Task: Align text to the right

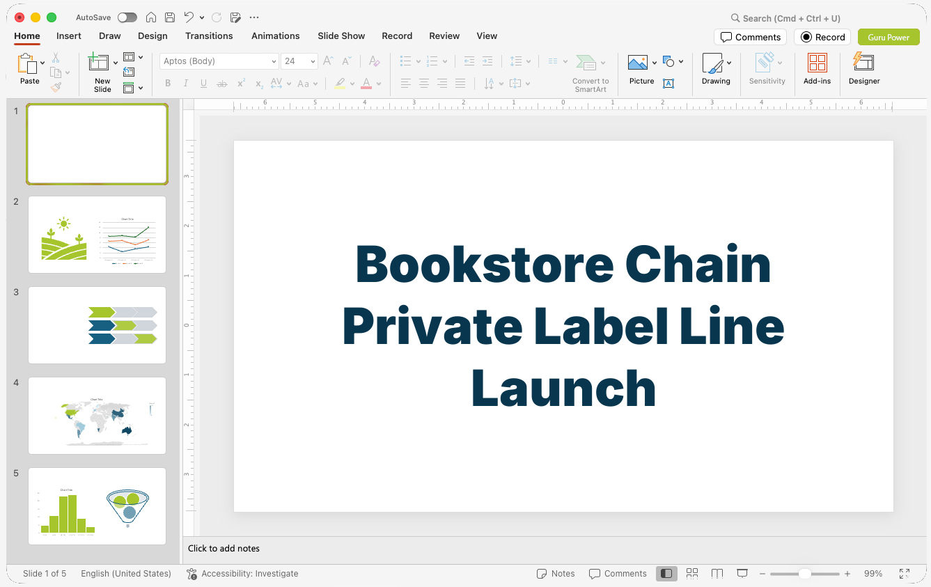Action: tap(441, 84)
